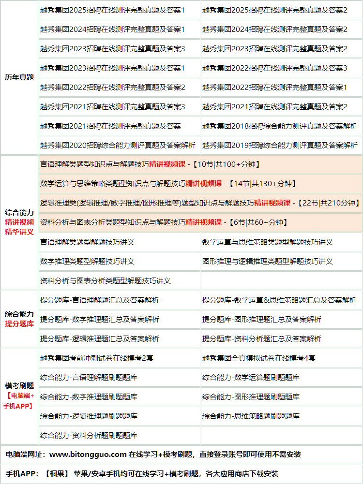The height and width of the screenshot is (484, 363).
Task: Select 越秀集团2021招聘在线测评完整真题及答案2
Action: tap(274, 106)
